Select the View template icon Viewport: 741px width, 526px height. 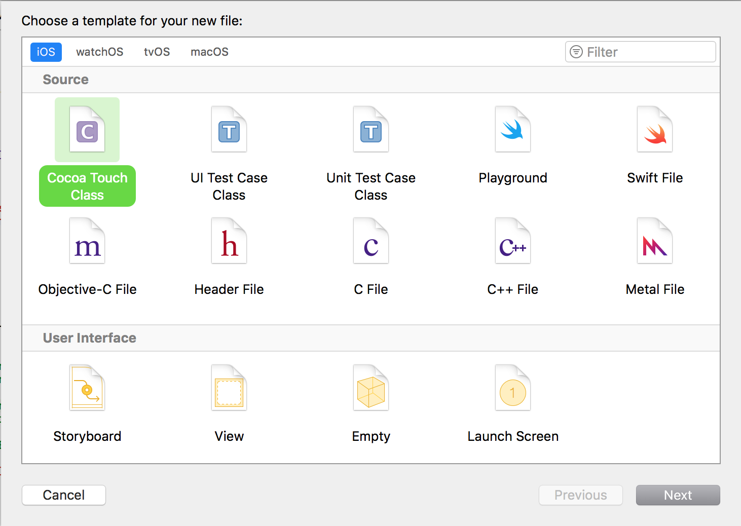pos(229,388)
